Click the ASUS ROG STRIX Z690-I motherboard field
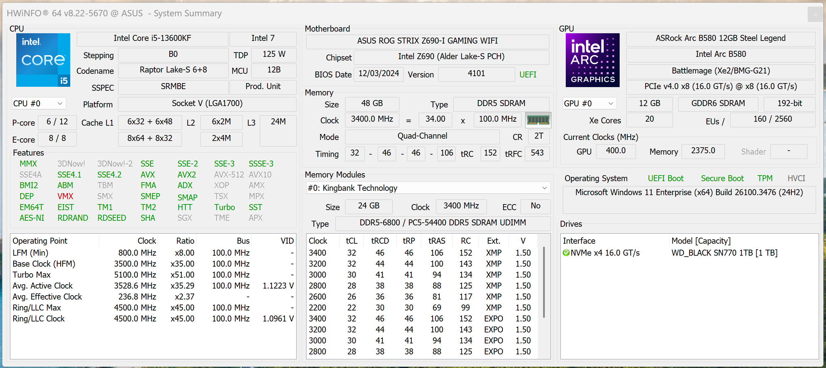 [427, 41]
